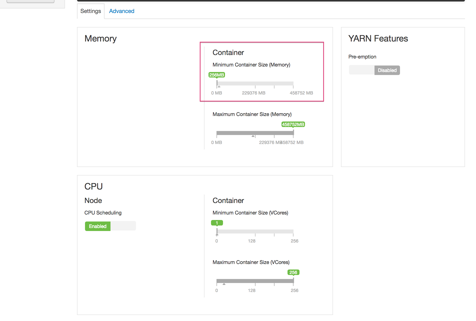The height and width of the screenshot is (321, 476).
Task: Click the triangle marker below maximum VCores slider
Action: tap(224, 284)
